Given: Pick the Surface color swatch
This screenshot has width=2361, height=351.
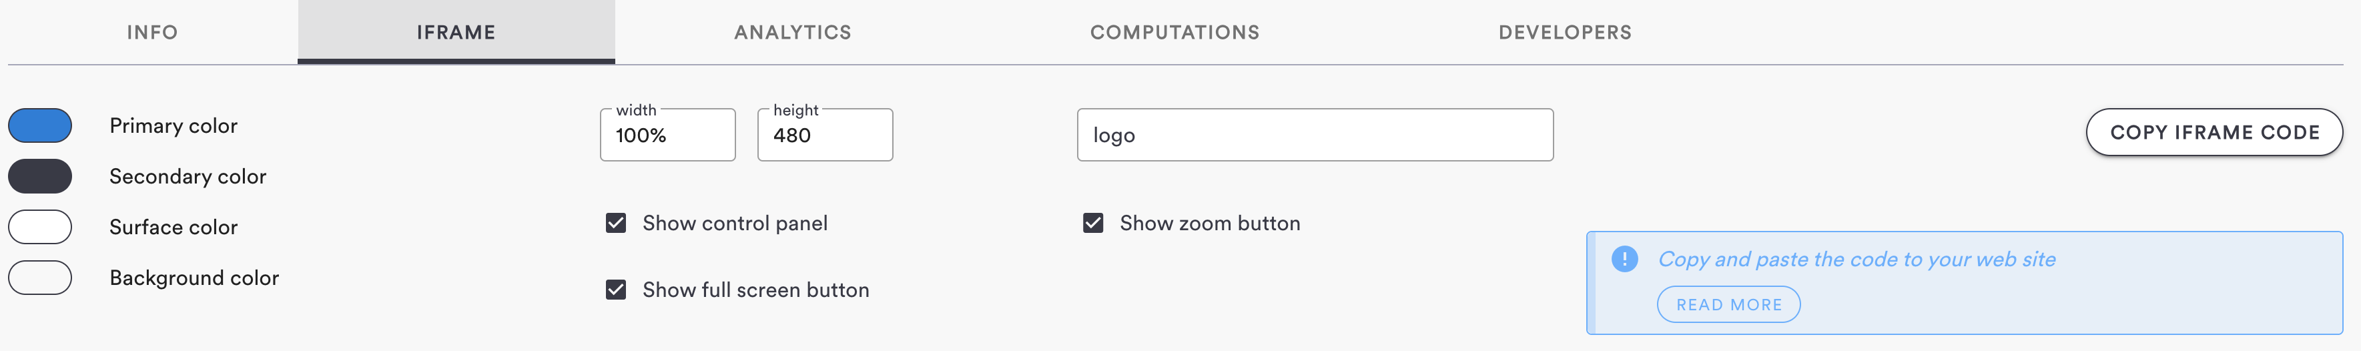Looking at the screenshot, I should click(x=40, y=228).
